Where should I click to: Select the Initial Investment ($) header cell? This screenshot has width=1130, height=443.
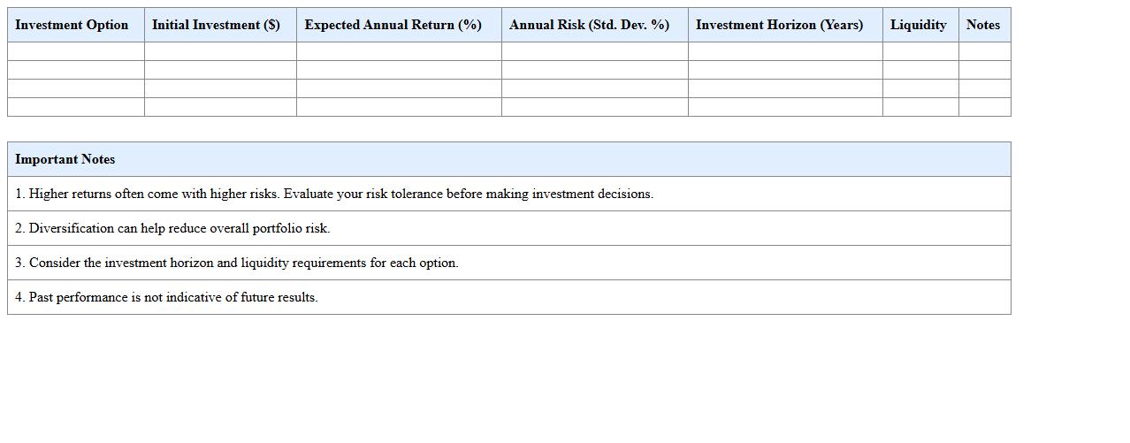216,25
